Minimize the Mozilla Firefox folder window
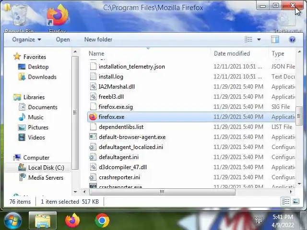Screen dimensions: 307x230 click(x=263, y=6)
